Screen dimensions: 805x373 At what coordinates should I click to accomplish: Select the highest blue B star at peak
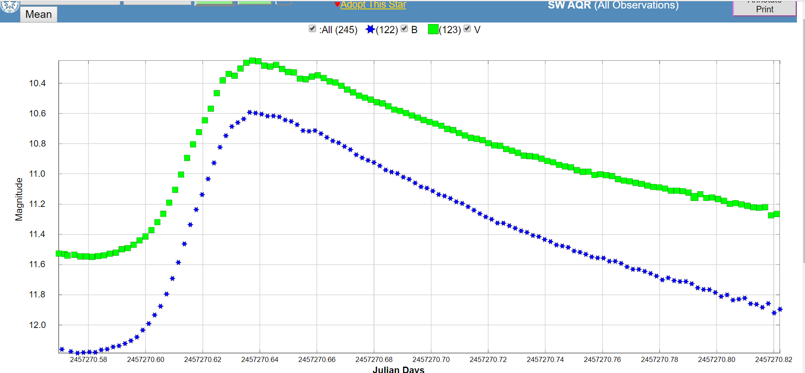click(250, 113)
